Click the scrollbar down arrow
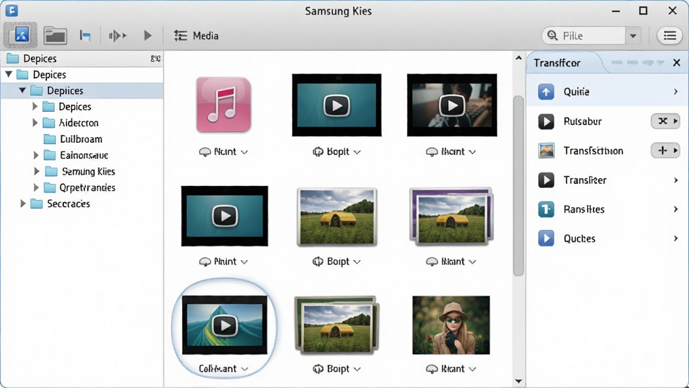The image size is (689, 388). pyautogui.click(x=519, y=381)
